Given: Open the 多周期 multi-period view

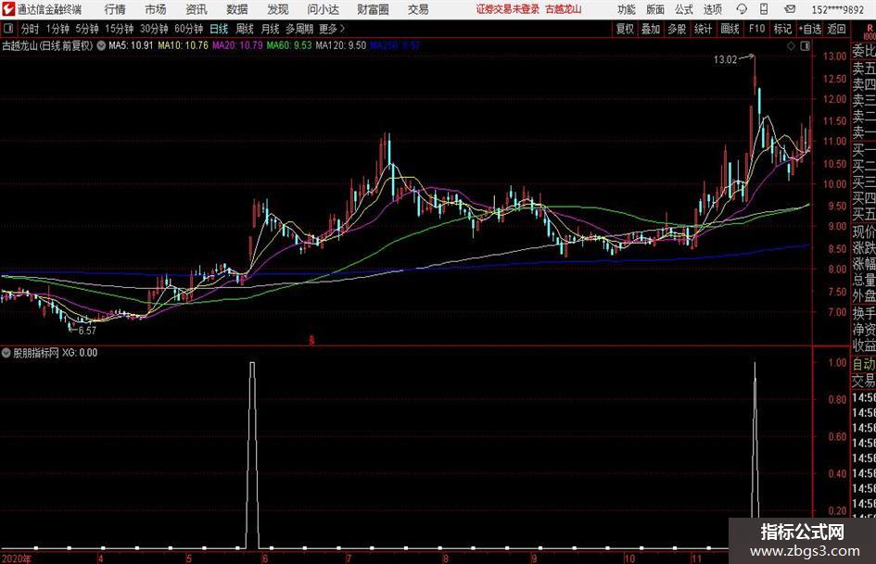Looking at the screenshot, I should click(299, 29).
